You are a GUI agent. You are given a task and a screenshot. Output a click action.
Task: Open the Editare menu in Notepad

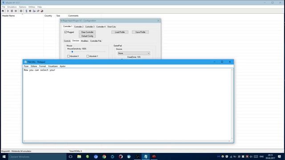click(34, 66)
